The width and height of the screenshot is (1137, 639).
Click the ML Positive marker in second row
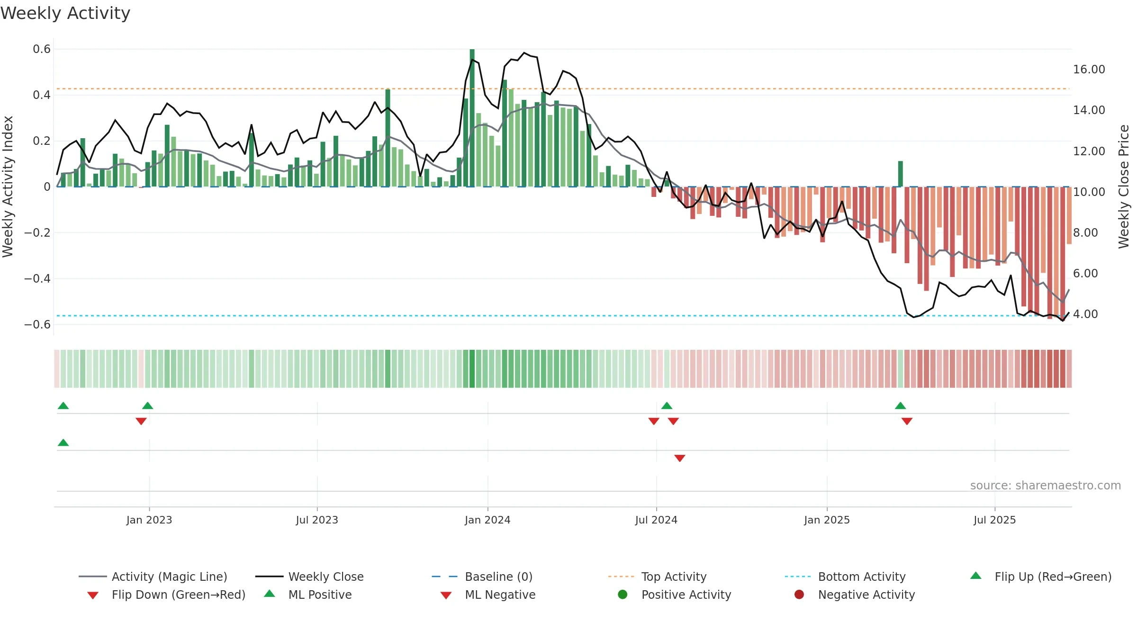63,443
